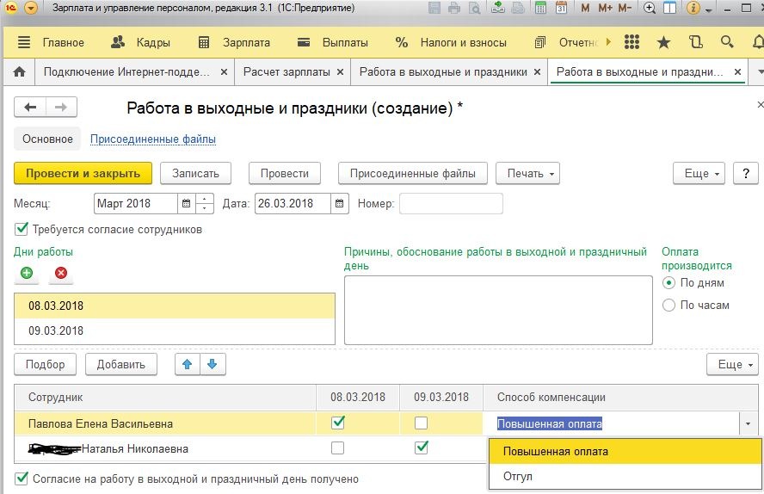
Task: Select the 09.03.2018 work day row
Action: (175, 330)
